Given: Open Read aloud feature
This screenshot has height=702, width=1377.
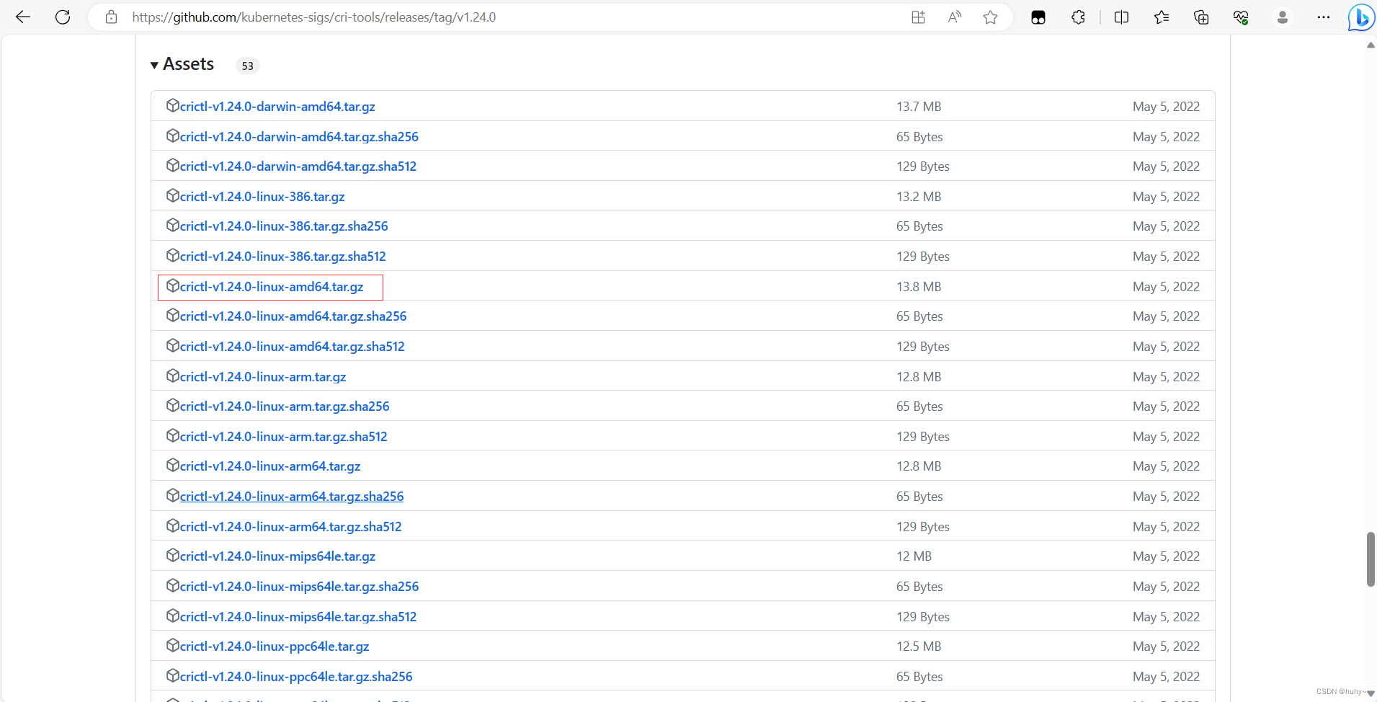Looking at the screenshot, I should 954,17.
